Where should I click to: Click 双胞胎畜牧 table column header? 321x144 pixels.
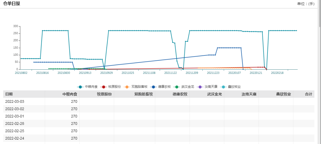tap(143, 94)
